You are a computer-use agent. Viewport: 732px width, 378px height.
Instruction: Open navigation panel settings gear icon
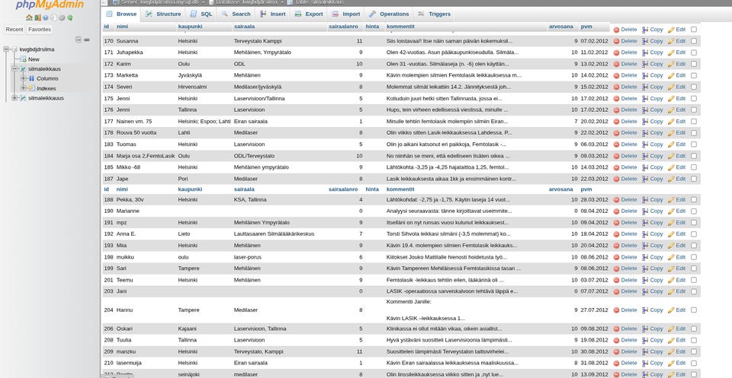tap(62, 17)
